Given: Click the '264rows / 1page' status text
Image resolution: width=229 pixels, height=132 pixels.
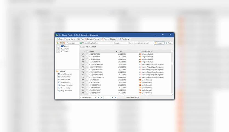Looking at the screenshot, I should 133,97.
